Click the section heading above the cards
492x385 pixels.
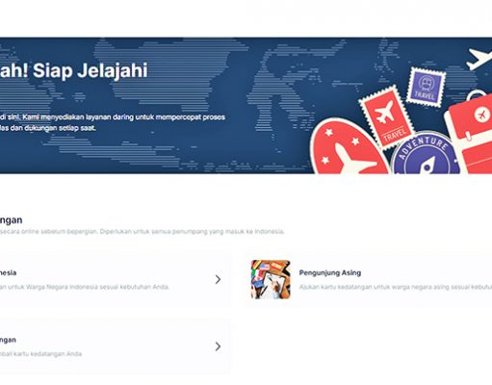click(11, 220)
